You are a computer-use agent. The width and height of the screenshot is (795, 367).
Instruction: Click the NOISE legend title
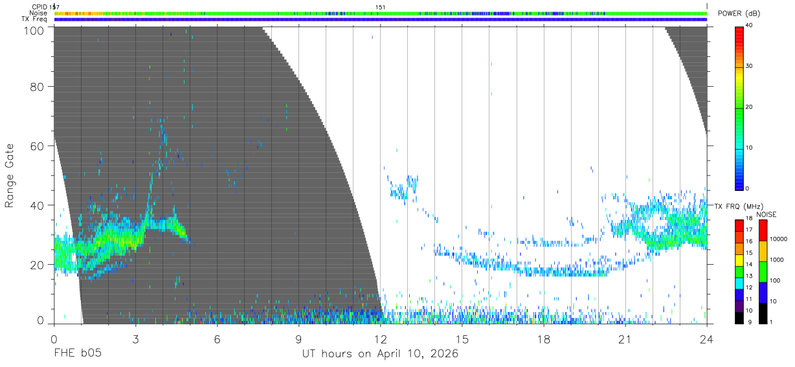(767, 214)
